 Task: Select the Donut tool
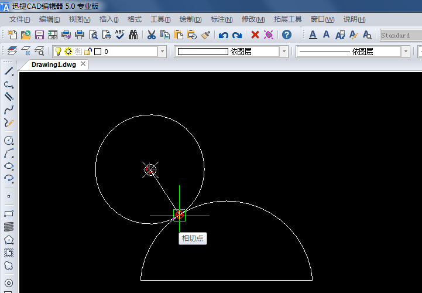click(9, 283)
